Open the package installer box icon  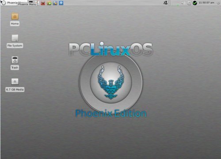(49, 3)
